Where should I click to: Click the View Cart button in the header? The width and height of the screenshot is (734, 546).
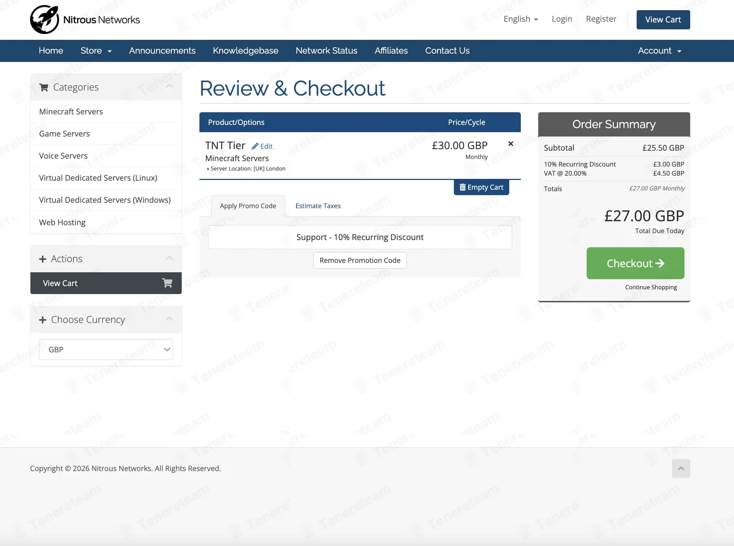663,20
